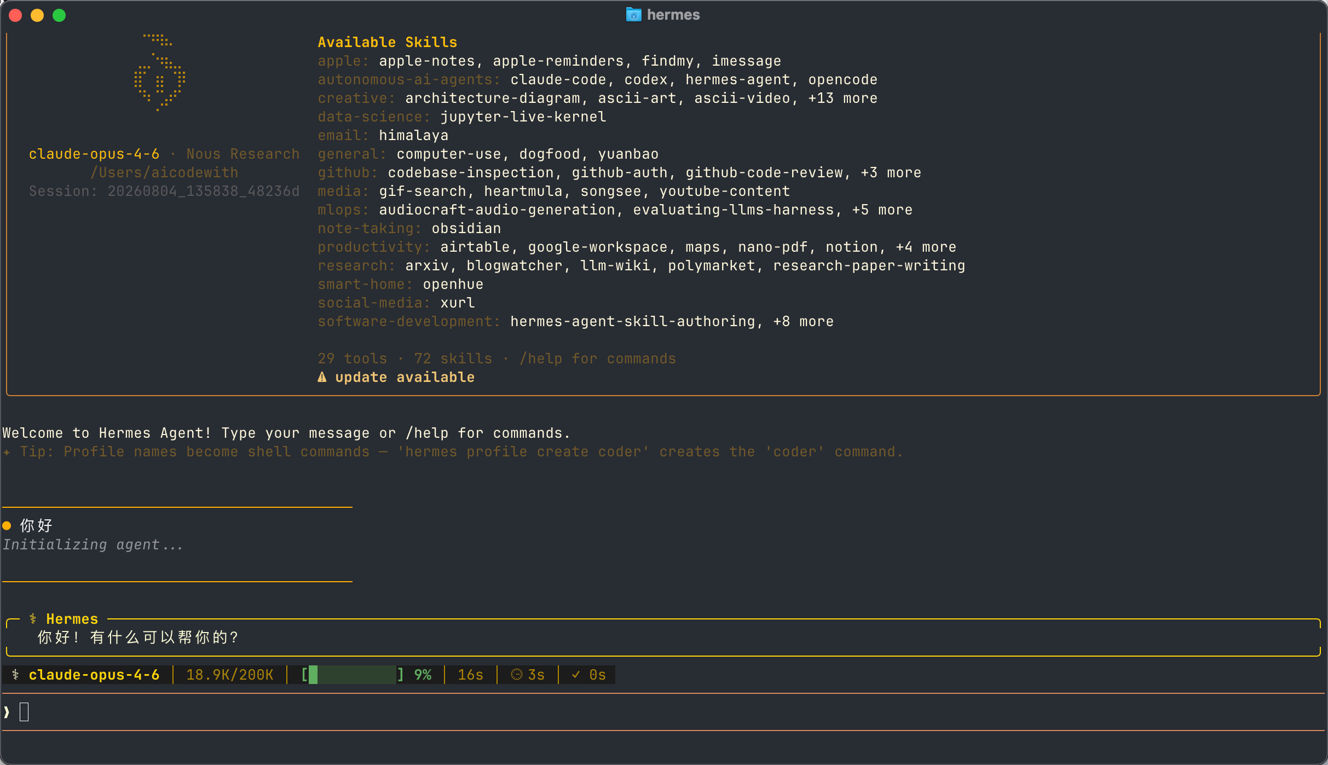Click '29 tools' count text
Screen dimensions: 1328x765
(x=352, y=358)
